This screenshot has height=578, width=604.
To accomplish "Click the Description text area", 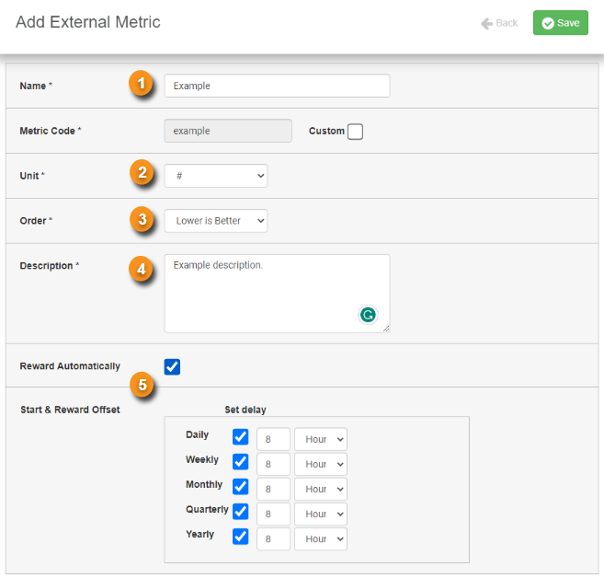I will coord(277,293).
